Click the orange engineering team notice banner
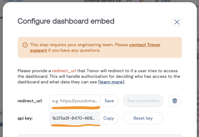 pos(100,47)
